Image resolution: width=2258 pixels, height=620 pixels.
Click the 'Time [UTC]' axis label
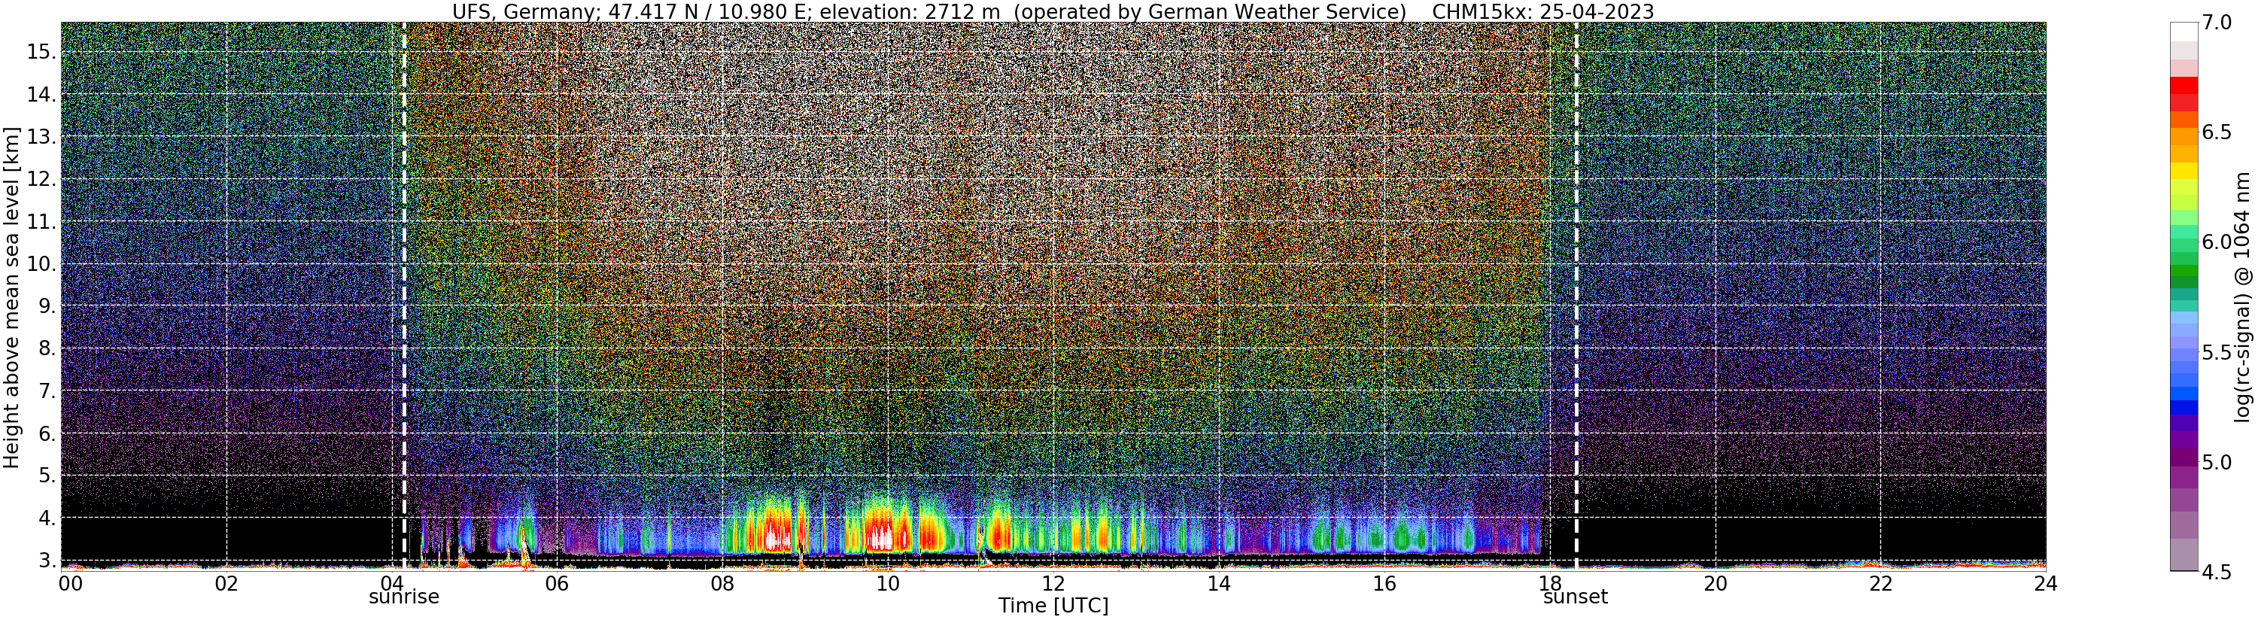(x=1053, y=606)
